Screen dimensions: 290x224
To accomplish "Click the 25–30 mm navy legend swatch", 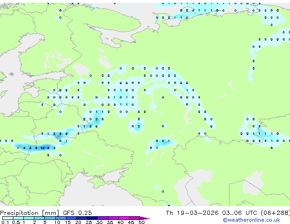I will [92, 218].
